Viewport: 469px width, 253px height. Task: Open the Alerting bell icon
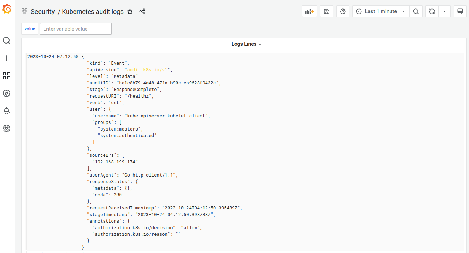click(x=7, y=111)
